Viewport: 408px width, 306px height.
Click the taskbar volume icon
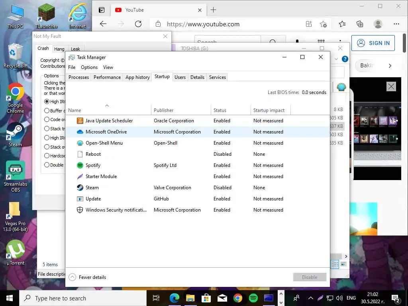pos(339,298)
